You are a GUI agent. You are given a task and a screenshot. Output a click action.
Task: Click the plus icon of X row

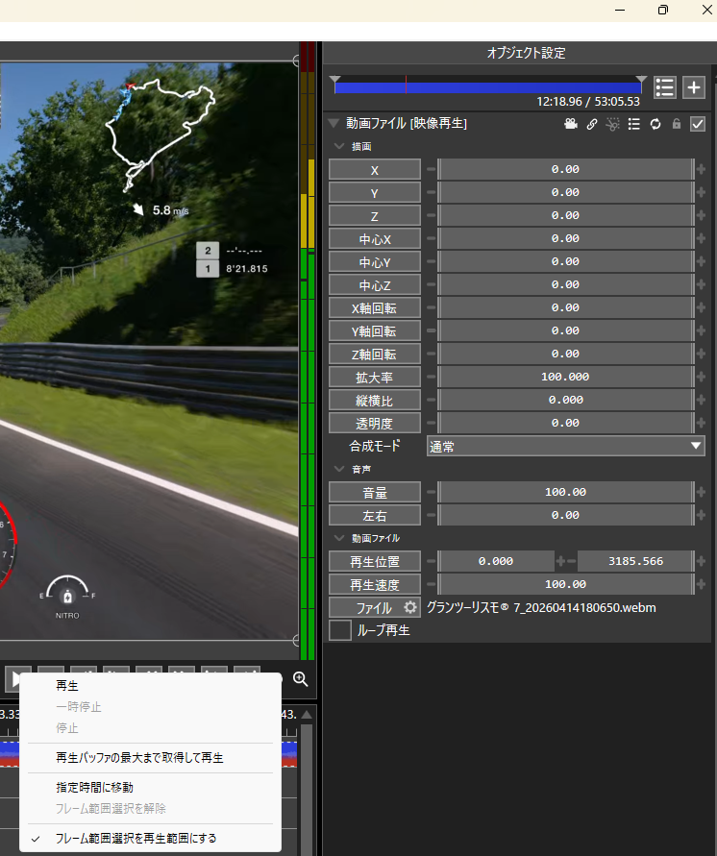coord(702,169)
